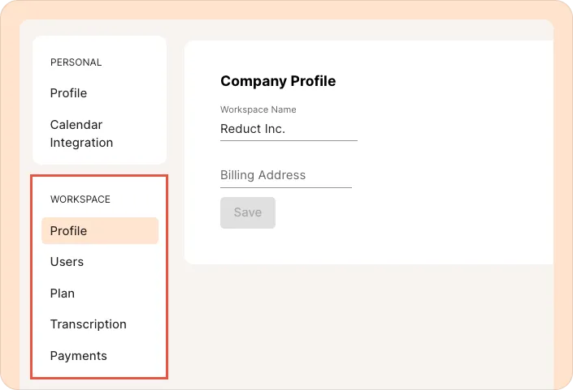Focus the Billing Address field
Image resolution: width=573 pixels, height=390 pixels.
pyautogui.click(x=285, y=175)
